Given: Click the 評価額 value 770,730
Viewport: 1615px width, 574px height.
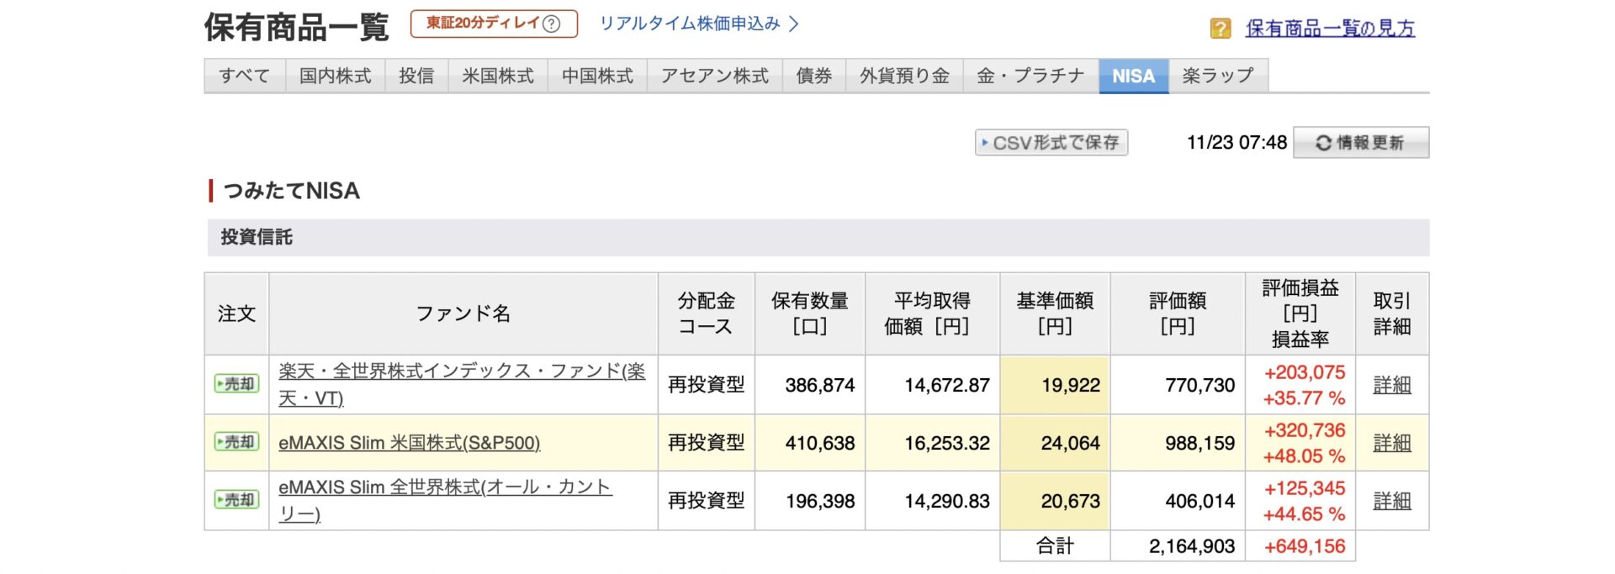Looking at the screenshot, I should [x=1199, y=385].
